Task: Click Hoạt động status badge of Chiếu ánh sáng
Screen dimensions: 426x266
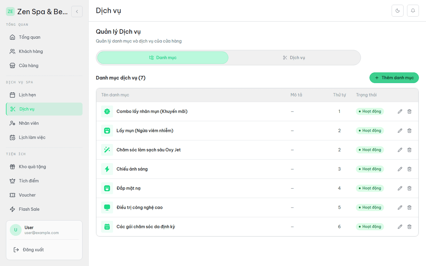Action: 370,169
